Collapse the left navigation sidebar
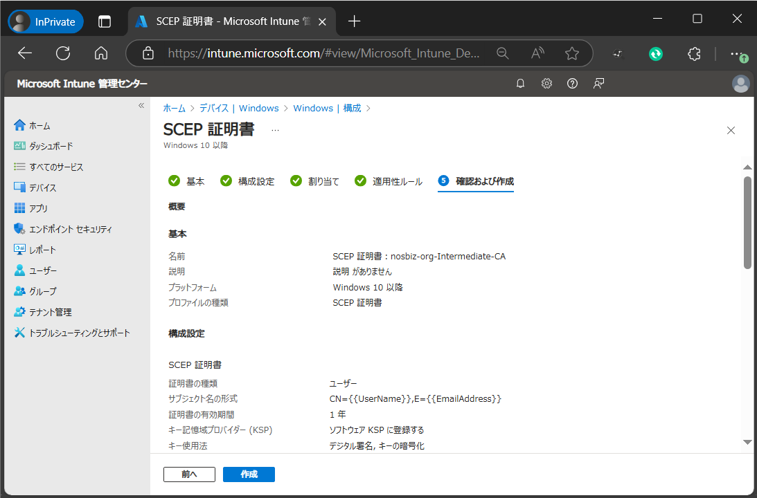The width and height of the screenshot is (757, 498). click(x=141, y=106)
